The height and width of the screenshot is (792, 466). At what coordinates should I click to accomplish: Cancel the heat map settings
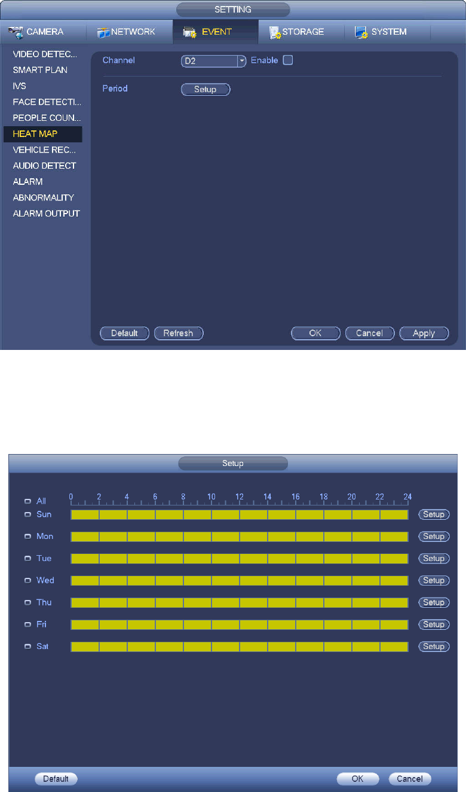(370, 333)
